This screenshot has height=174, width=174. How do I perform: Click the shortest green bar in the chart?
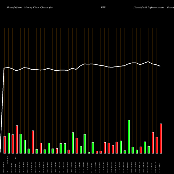[x=89, y=153]
